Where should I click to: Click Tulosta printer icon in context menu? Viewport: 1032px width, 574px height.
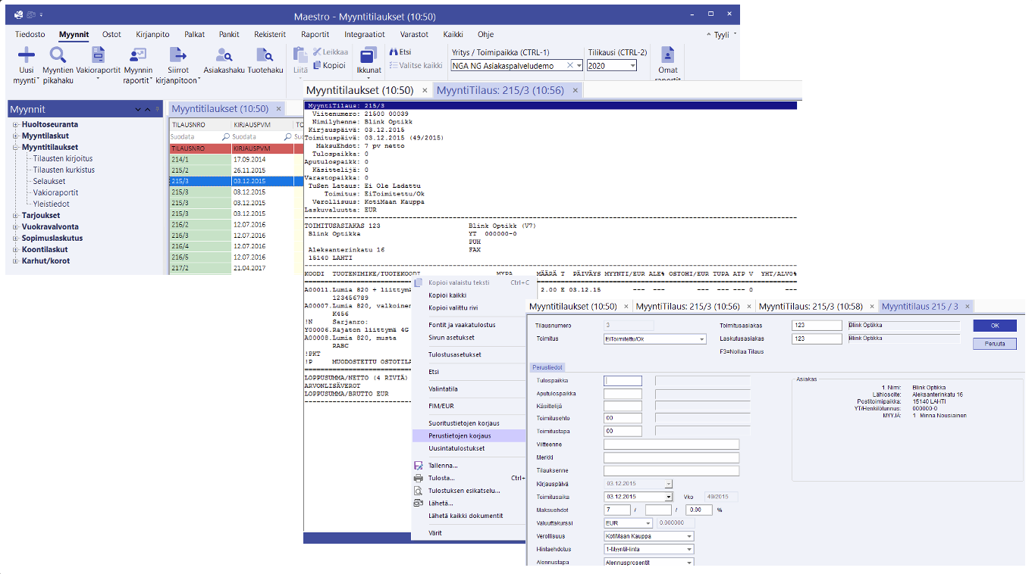(418, 478)
